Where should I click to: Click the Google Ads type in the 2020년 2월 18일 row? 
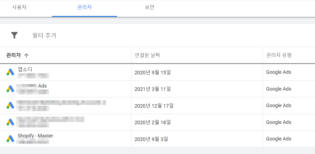pyautogui.click(x=279, y=122)
